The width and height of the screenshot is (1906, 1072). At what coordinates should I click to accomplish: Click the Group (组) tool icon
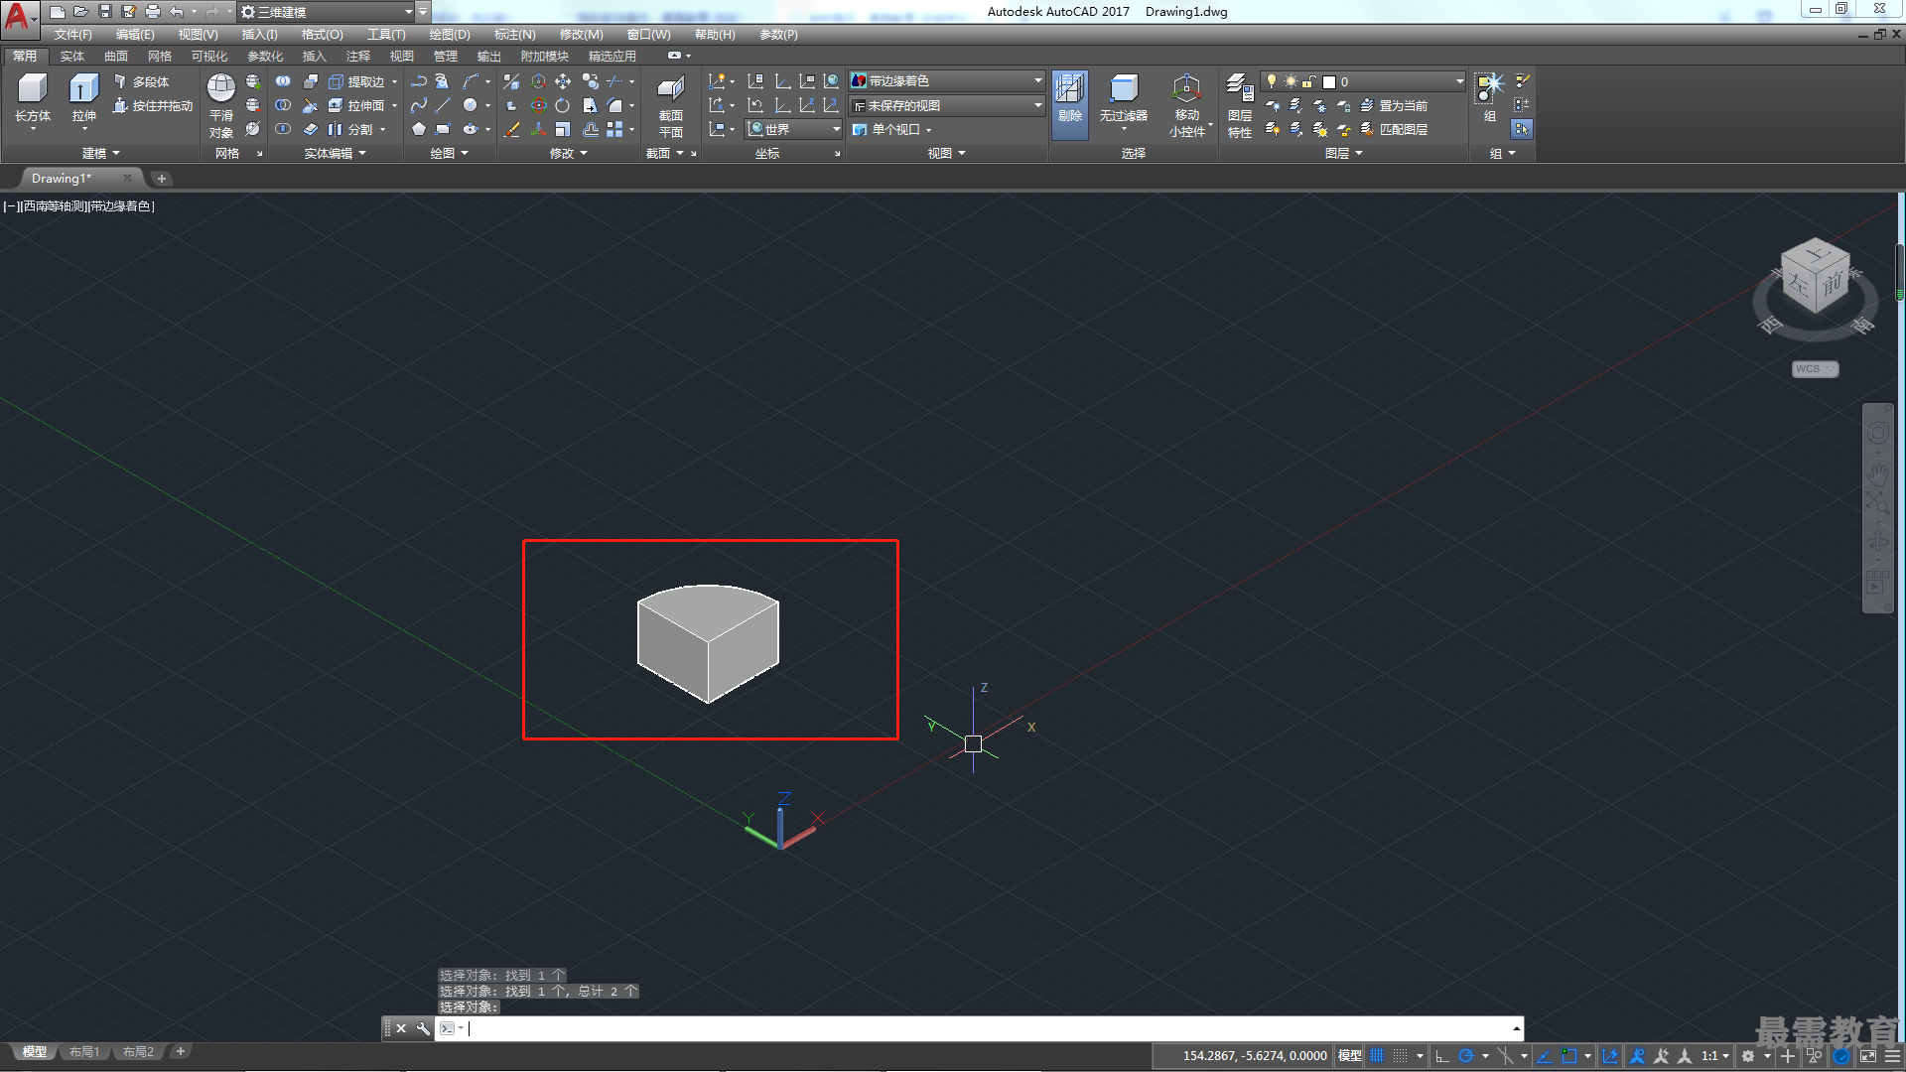[x=1489, y=97]
